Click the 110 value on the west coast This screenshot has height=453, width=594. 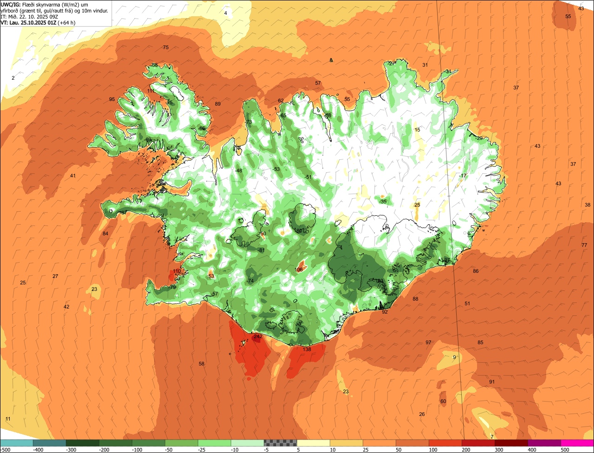[x=177, y=271]
